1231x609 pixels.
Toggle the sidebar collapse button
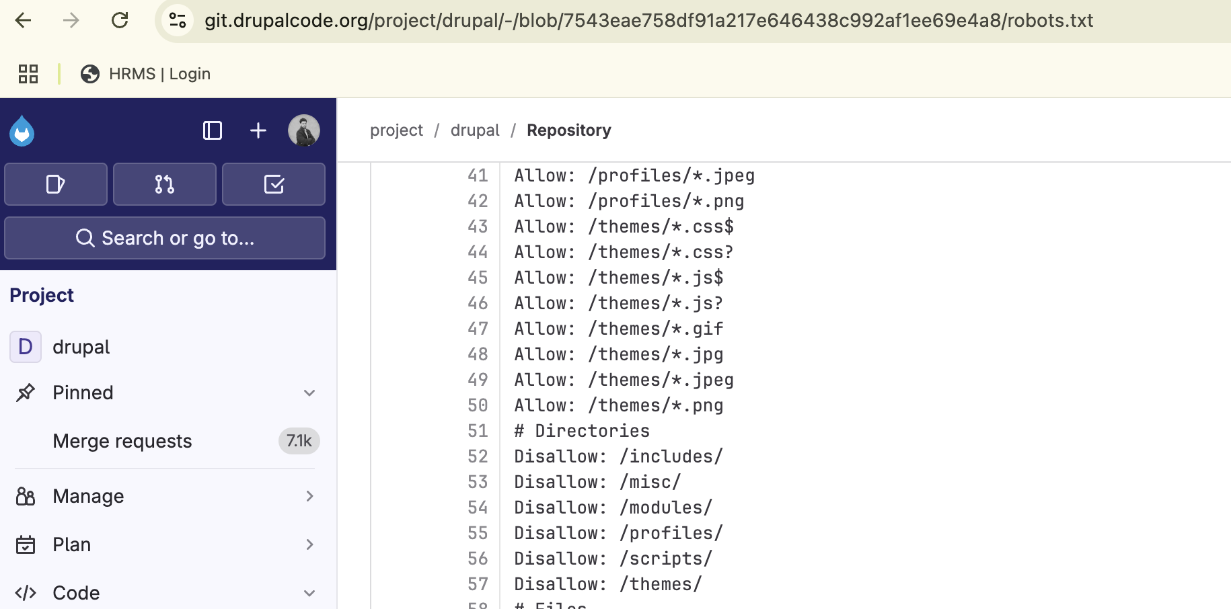coord(212,130)
